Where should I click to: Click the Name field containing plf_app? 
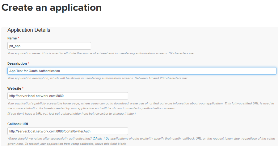[49, 46]
